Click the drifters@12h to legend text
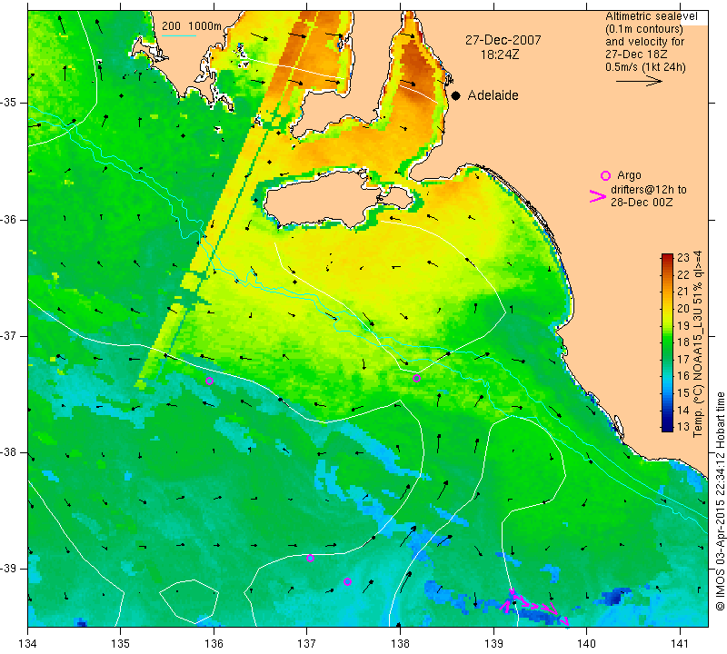This screenshot has width=727, height=654. 648,190
